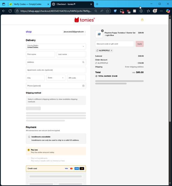The height and width of the screenshot is (186, 172).
Task: Open the zoom indicator in address bar
Action: click(96, 11)
